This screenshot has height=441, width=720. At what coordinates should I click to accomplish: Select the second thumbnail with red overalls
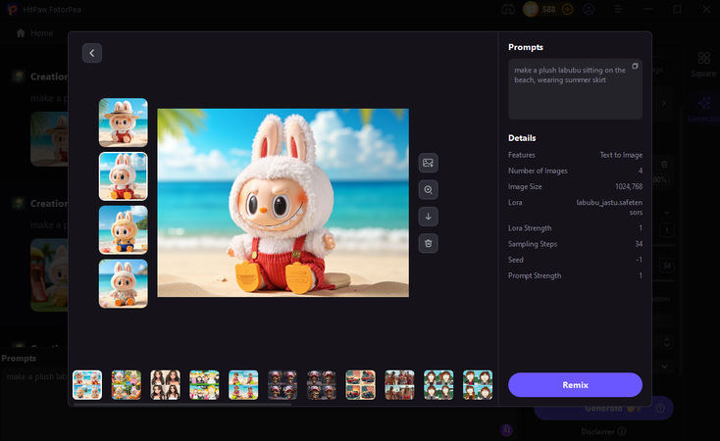coord(123,176)
